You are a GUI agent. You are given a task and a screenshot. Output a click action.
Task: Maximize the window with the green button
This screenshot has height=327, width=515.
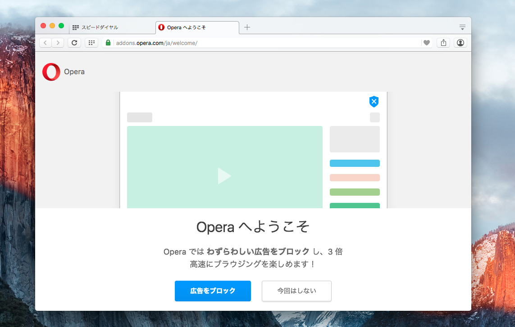point(61,26)
